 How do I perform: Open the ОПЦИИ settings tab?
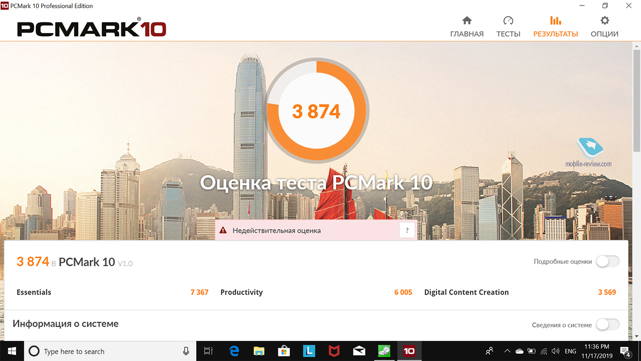click(x=604, y=27)
